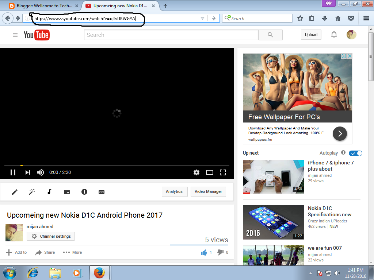Focus the Firefox search box

click(x=257, y=18)
